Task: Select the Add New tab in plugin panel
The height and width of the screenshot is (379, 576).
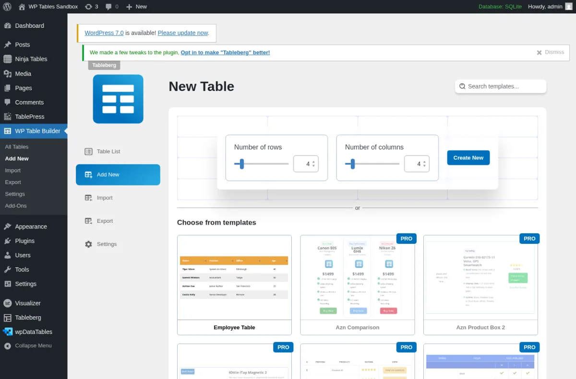Action: (x=118, y=175)
